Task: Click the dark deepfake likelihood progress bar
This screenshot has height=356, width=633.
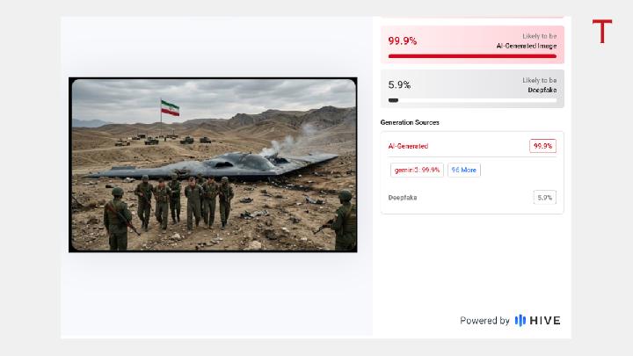Action: (x=393, y=100)
